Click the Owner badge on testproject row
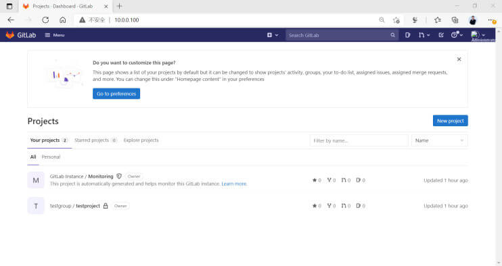 click(x=120, y=206)
